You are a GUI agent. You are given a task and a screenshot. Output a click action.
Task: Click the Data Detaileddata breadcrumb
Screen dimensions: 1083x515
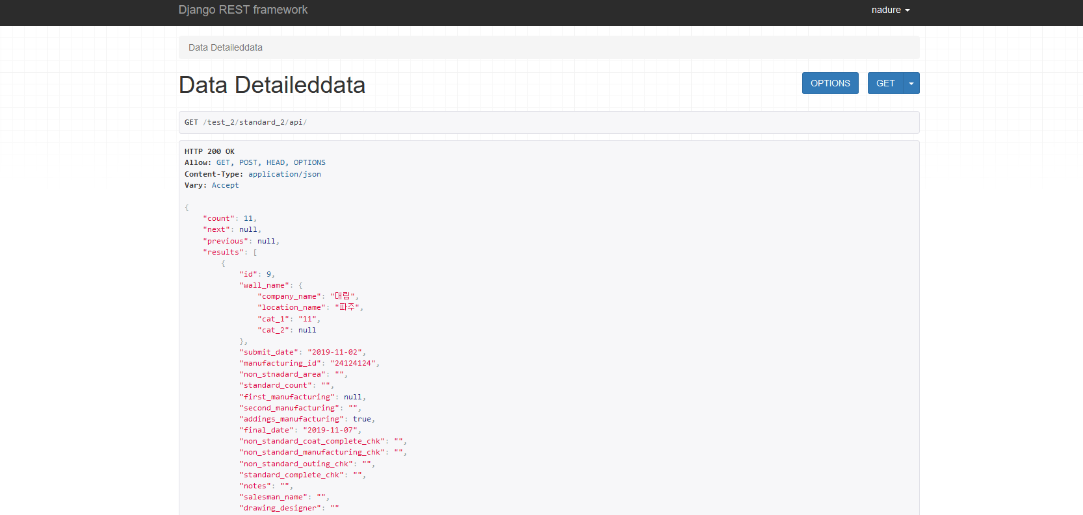click(226, 47)
